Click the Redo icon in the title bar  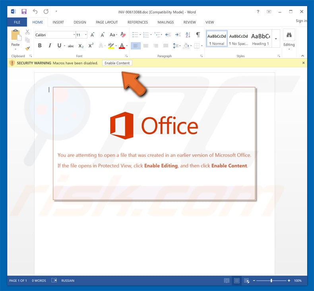(46, 12)
